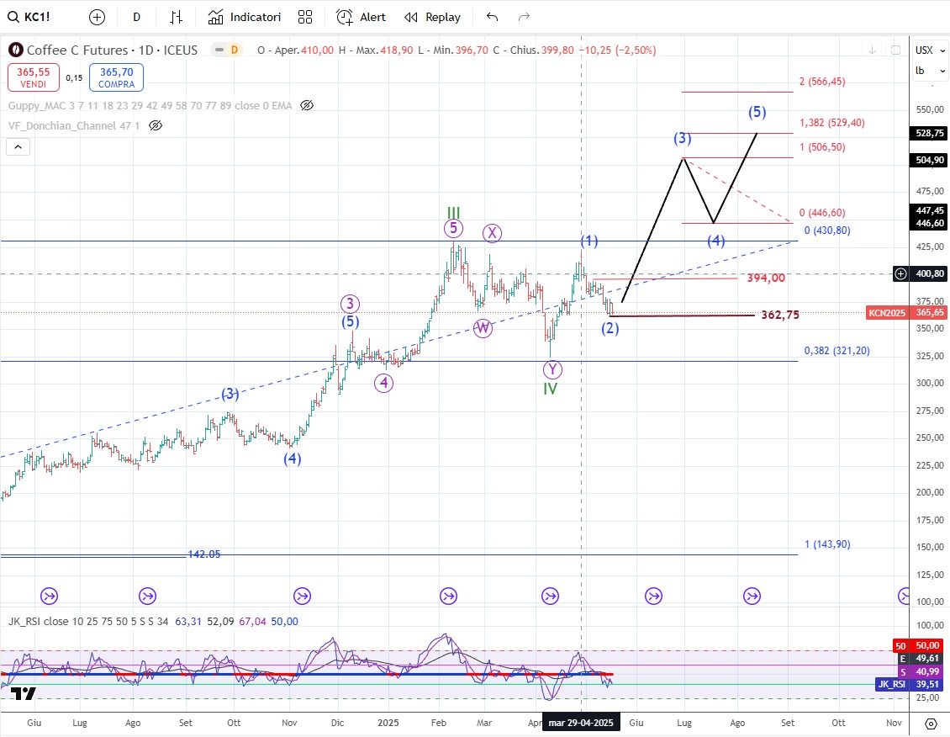Click the TradingView logo
The image size is (950, 737).
24,694
